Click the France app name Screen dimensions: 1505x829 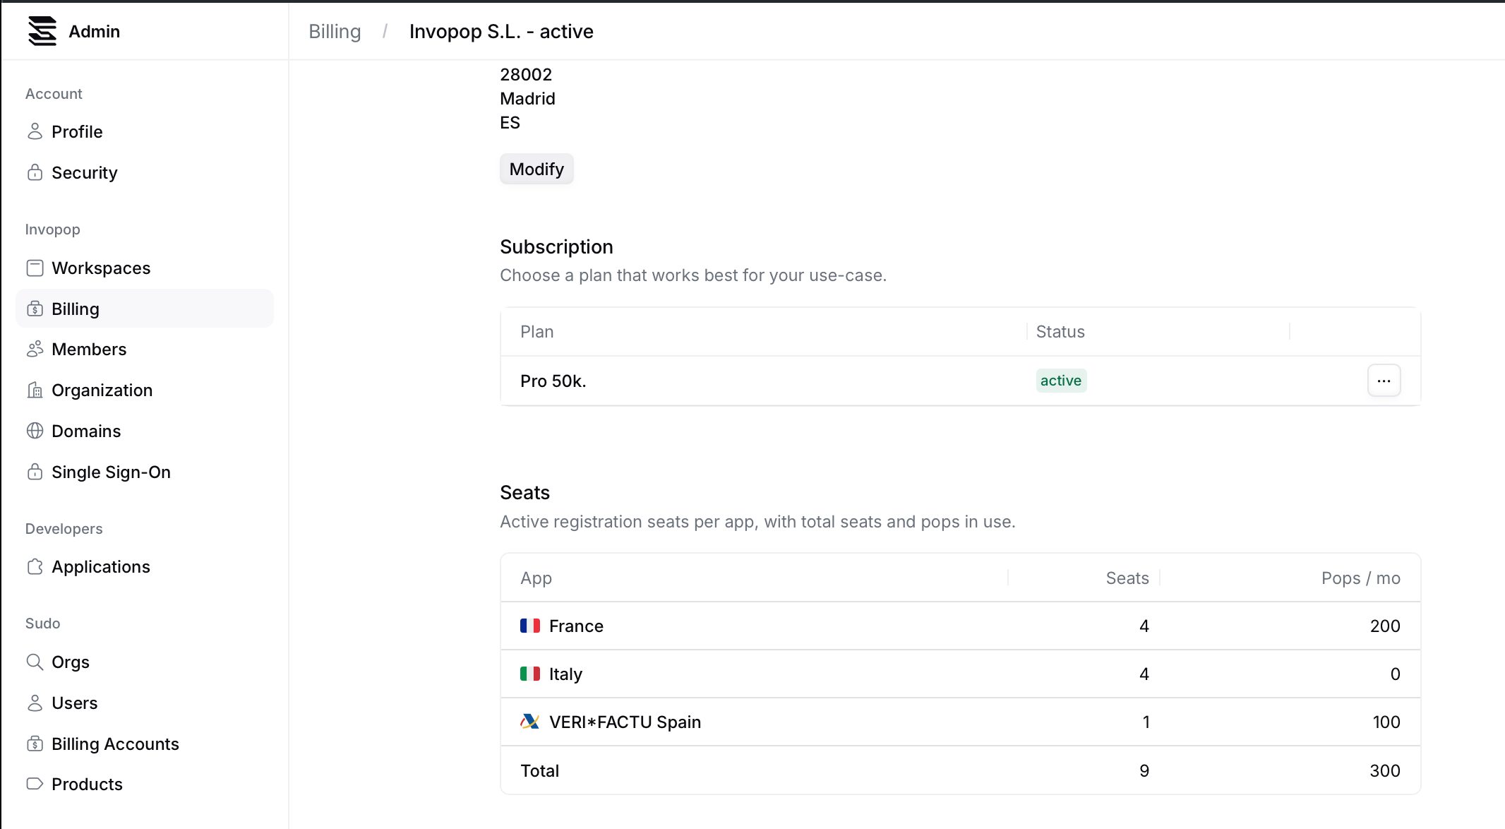[x=576, y=626]
